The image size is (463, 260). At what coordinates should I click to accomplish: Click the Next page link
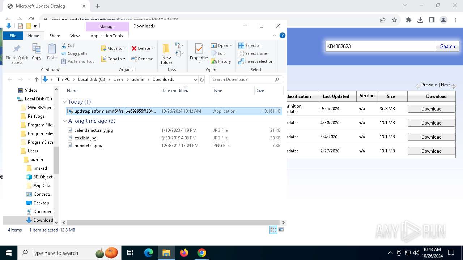(x=445, y=85)
